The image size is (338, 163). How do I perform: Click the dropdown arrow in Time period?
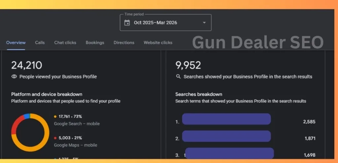click(x=204, y=23)
